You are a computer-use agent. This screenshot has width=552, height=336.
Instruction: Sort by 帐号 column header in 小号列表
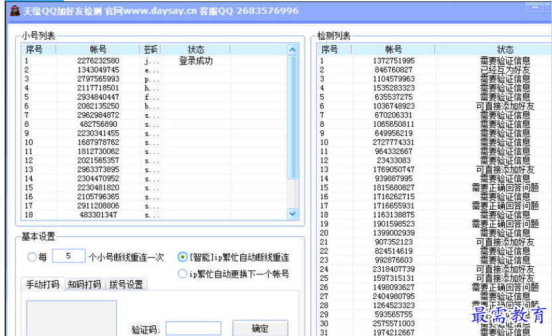tap(98, 50)
